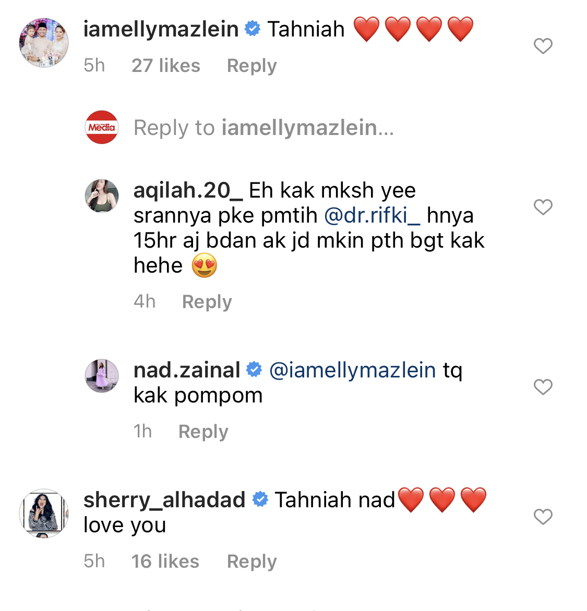Focus the Reply to iamellymazlein input field

(263, 127)
